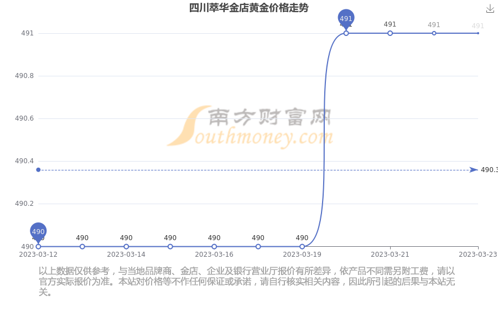
Task: Click the chart title 四川萃华金店黄金价格走势
Action: coord(248,8)
